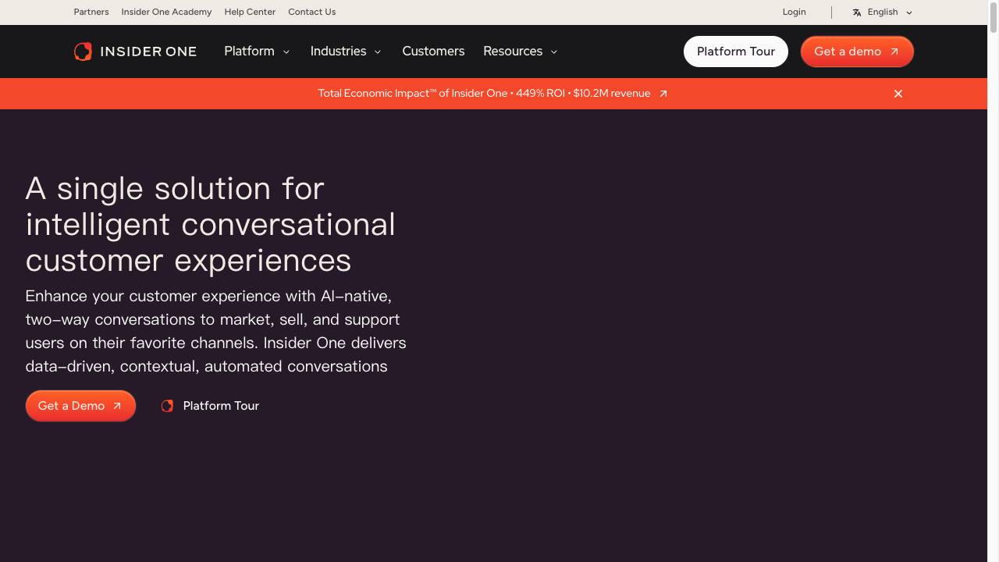
Task: Click the paragraph starting 'Enhance your customer experience'
Action: click(216, 331)
